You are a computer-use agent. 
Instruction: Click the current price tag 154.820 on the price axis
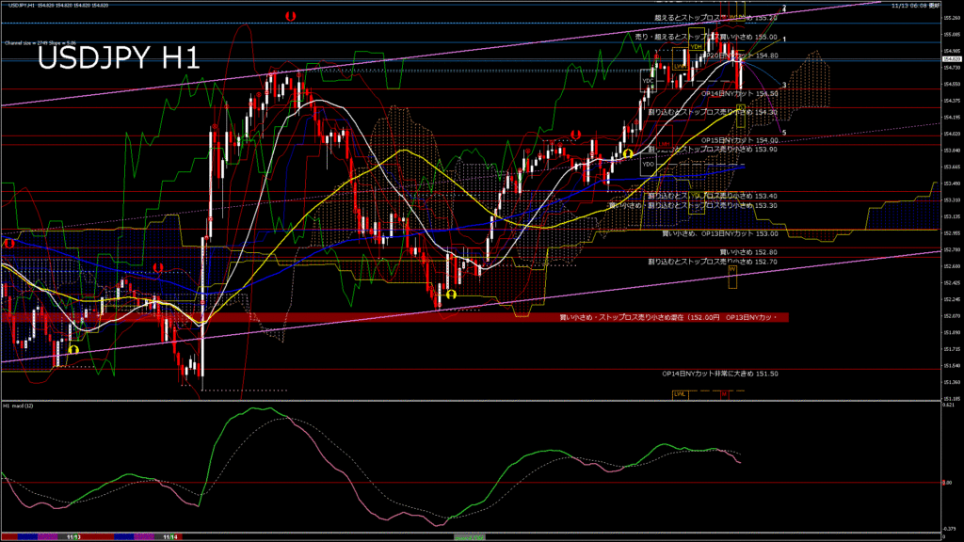tap(951, 58)
